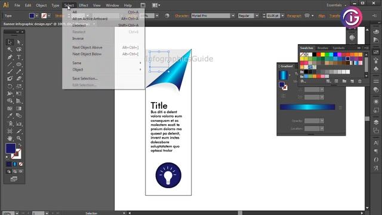Open the Essentials workspace switcher
Image resolution: width=382 pixels, height=215 pixels.
337,5
